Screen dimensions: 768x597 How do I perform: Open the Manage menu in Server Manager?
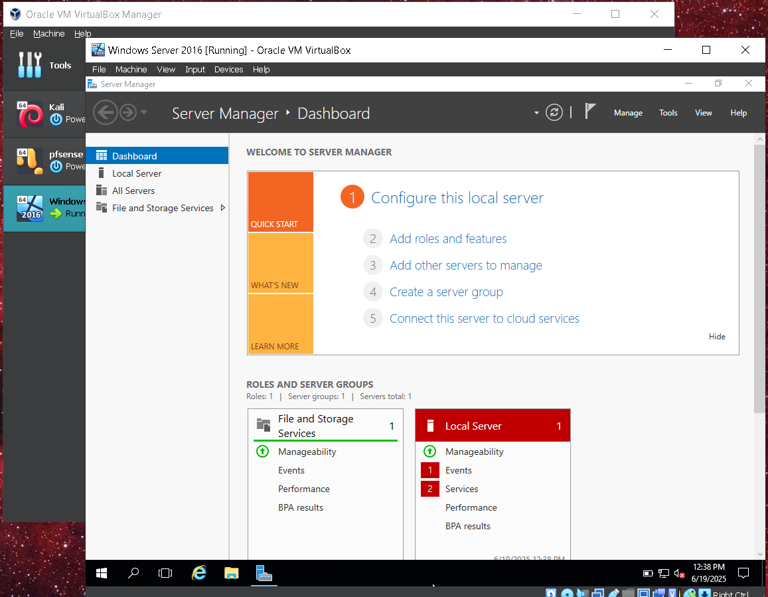tap(628, 113)
